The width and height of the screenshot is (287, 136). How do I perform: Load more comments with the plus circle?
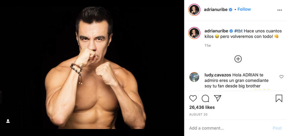(238, 59)
